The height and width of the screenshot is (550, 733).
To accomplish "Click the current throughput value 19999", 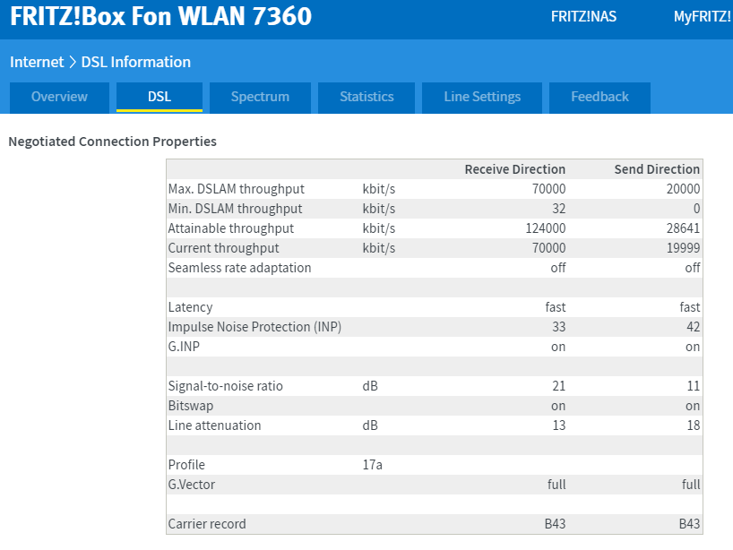I will pyautogui.click(x=684, y=248).
